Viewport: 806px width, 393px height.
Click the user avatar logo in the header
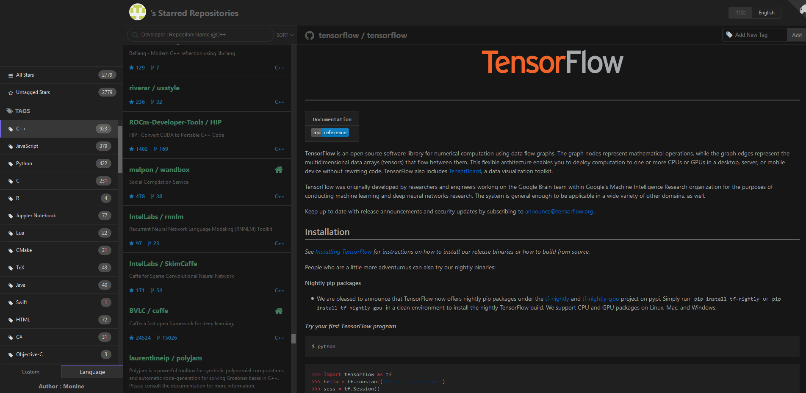click(x=138, y=12)
